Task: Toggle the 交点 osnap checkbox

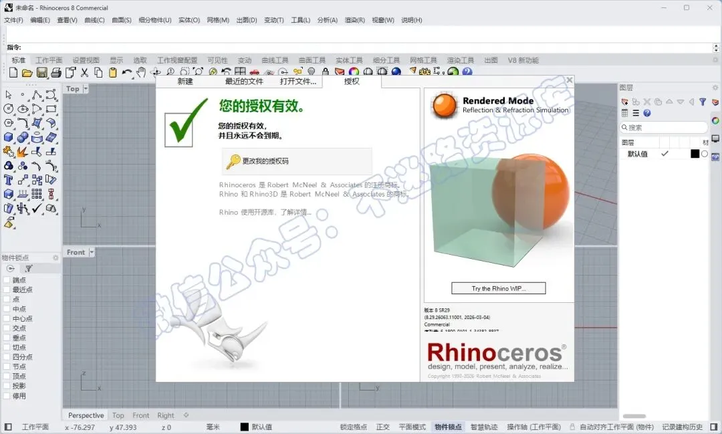Action: pos(7,328)
